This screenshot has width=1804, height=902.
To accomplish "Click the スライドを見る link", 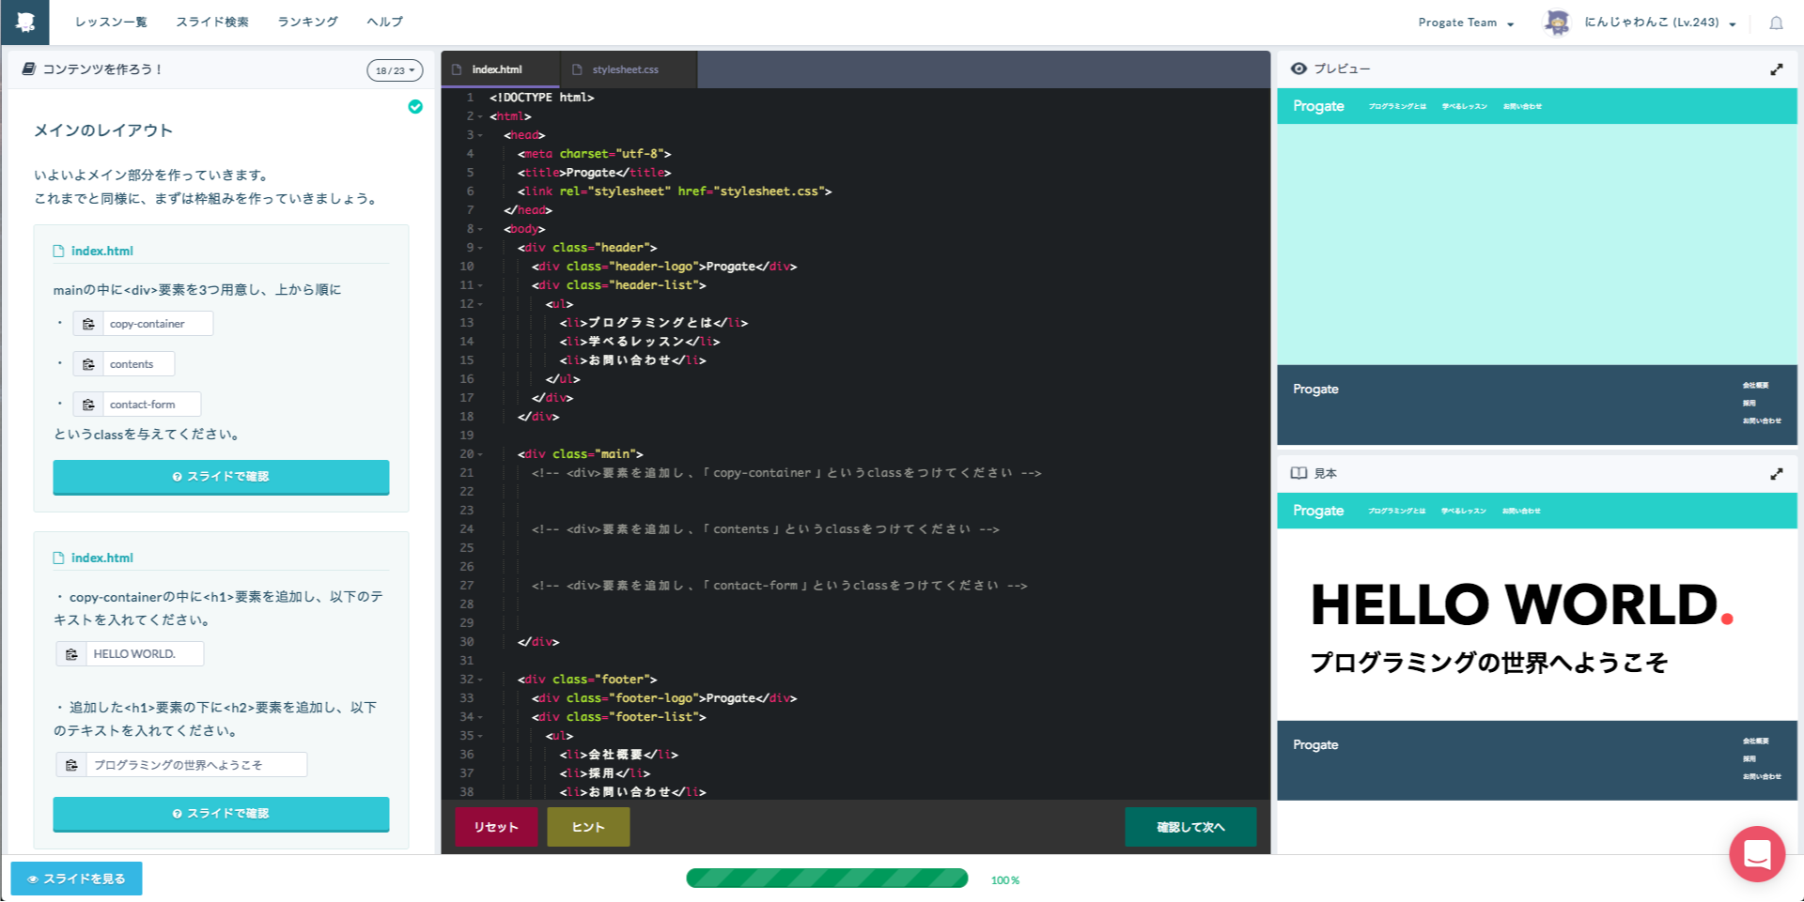I will pos(77,879).
